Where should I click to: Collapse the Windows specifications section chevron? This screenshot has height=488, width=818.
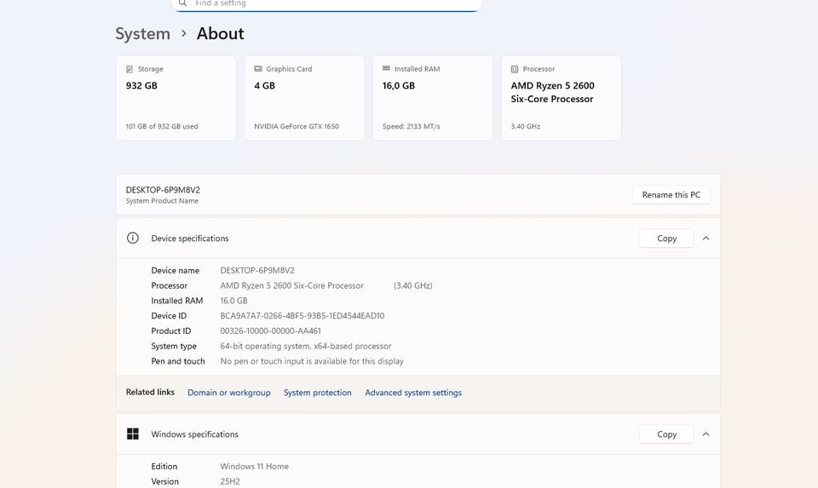pyautogui.click(x=706, y=434)
